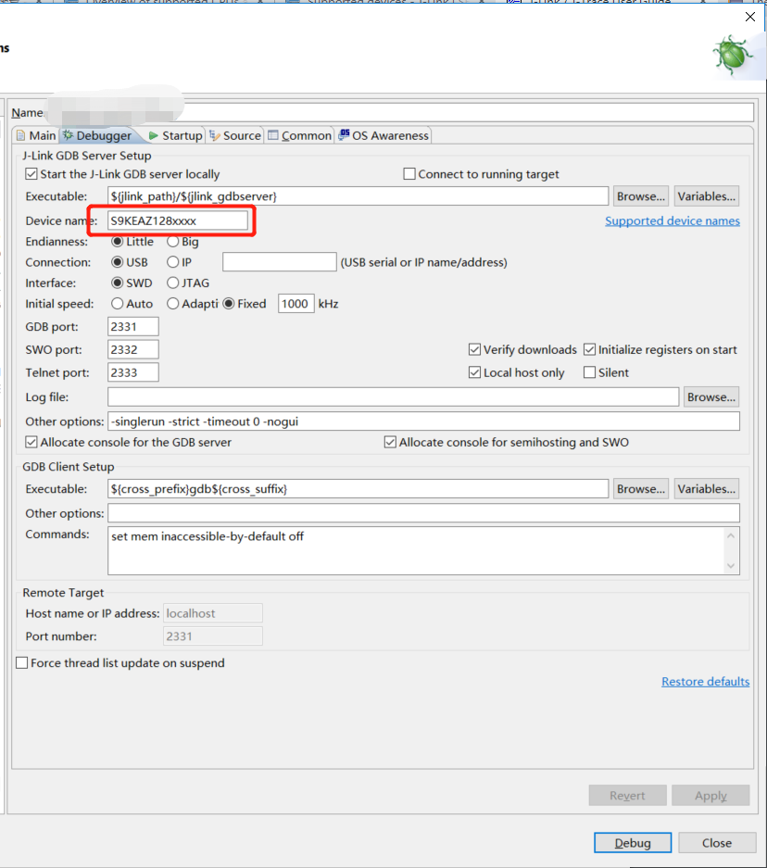This screenshot has width=767, height=868.
Task: Click the Telnet port field
Action: (x=132, y=372)
